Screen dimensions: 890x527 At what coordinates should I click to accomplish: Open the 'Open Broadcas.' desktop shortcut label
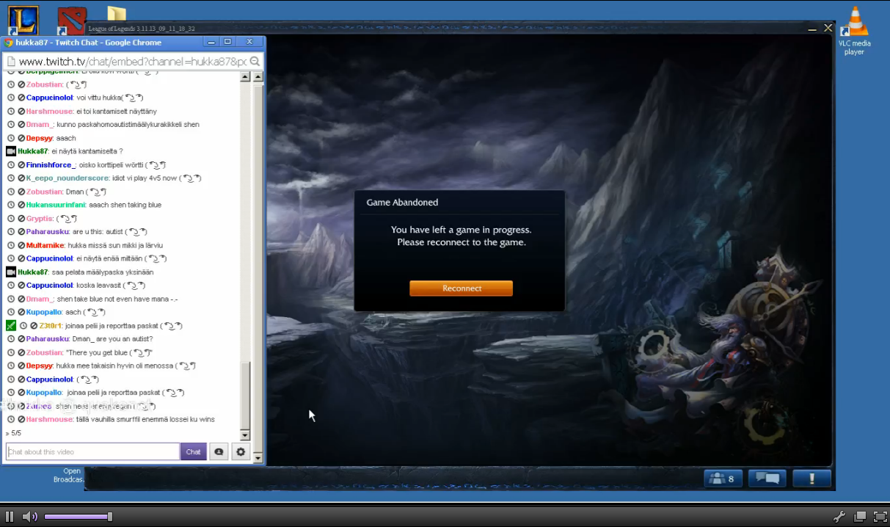69,476
